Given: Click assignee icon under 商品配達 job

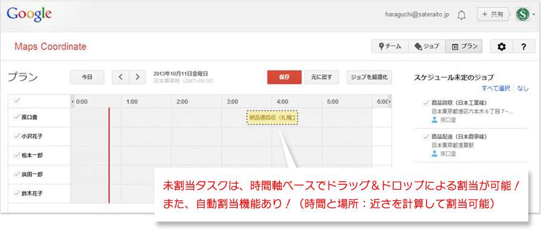Looking at the screenshot, I should tap(434, 153).
